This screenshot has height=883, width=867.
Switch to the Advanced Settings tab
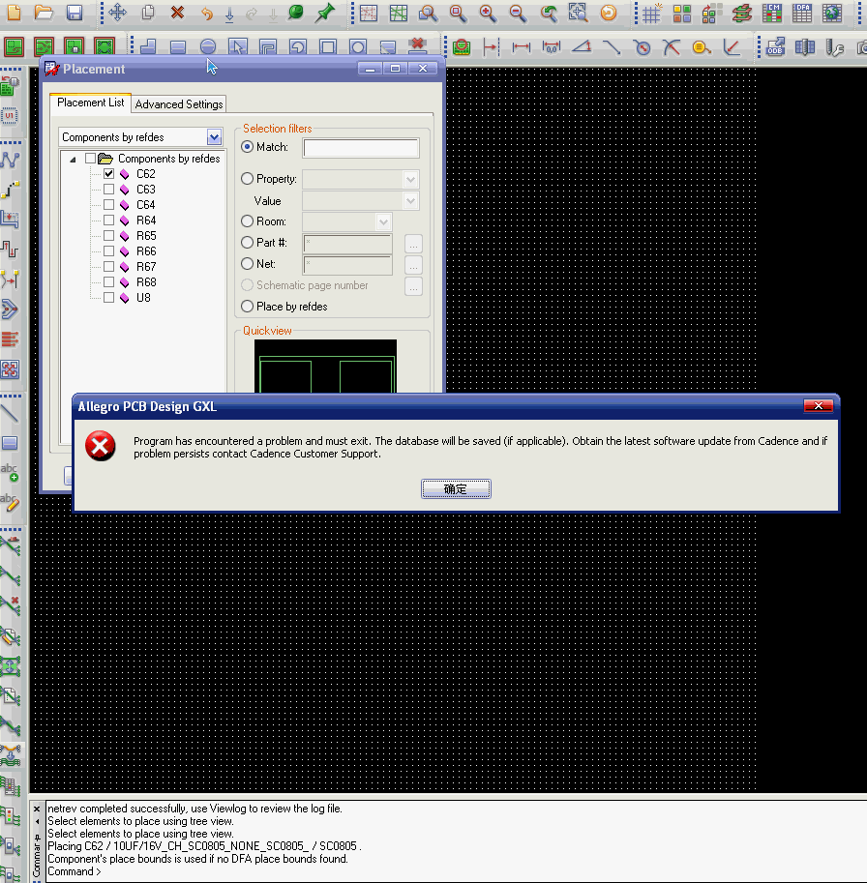tap(179, 104)
